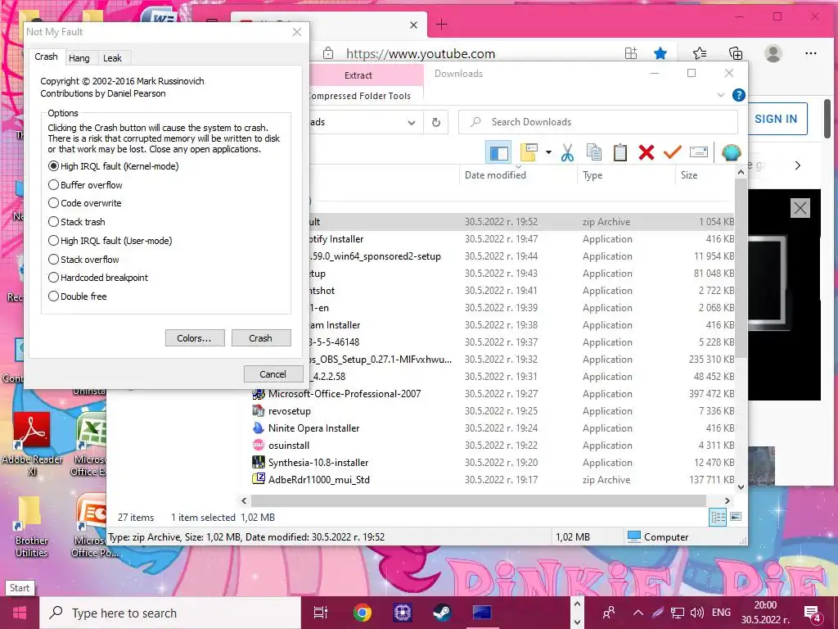Open the address bar history dropdown

tap(411, 123)
